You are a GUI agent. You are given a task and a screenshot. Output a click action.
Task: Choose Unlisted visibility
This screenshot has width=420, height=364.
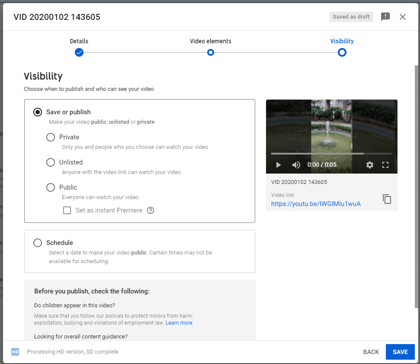51,162
